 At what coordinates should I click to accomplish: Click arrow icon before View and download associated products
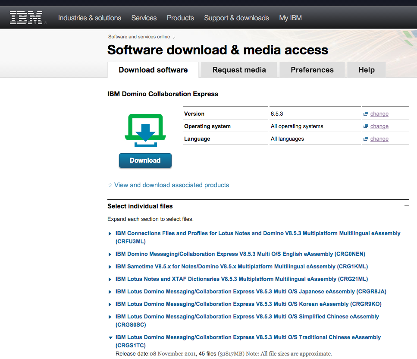tap(110, 185)
